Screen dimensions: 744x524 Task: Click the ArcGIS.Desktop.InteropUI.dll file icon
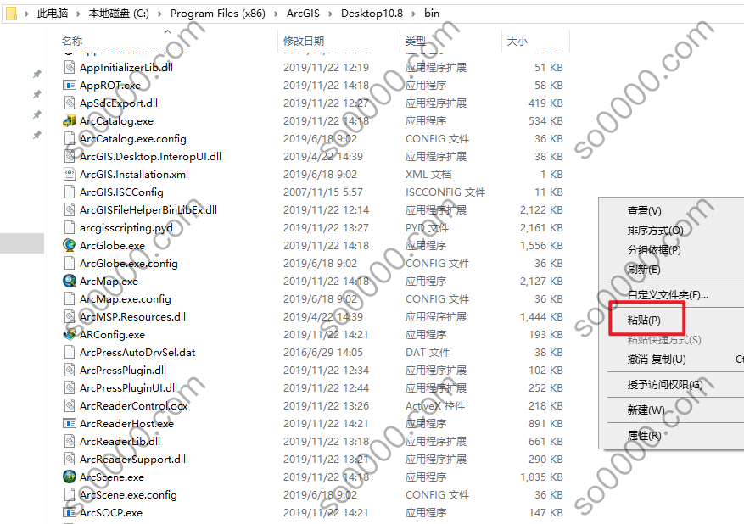[x=70, y=157]
